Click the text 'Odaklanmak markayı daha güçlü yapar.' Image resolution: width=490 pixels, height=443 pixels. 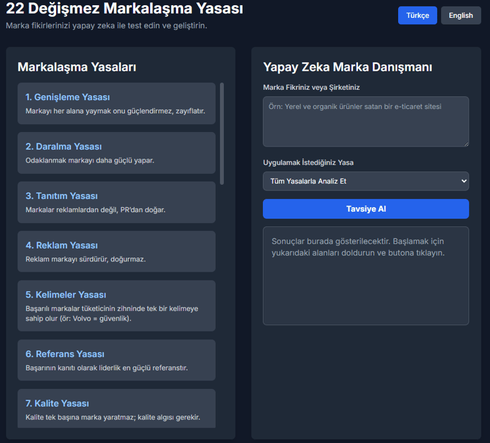pyautogui.click(x=90, y=161)
